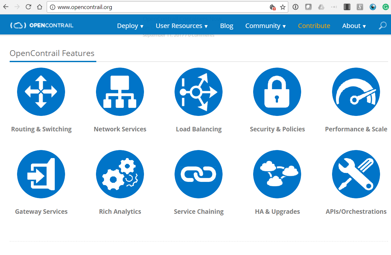This screenshot has width=391, height=255.
Task: Expand the About dropdown menu
Action: [x=354, y=25]
